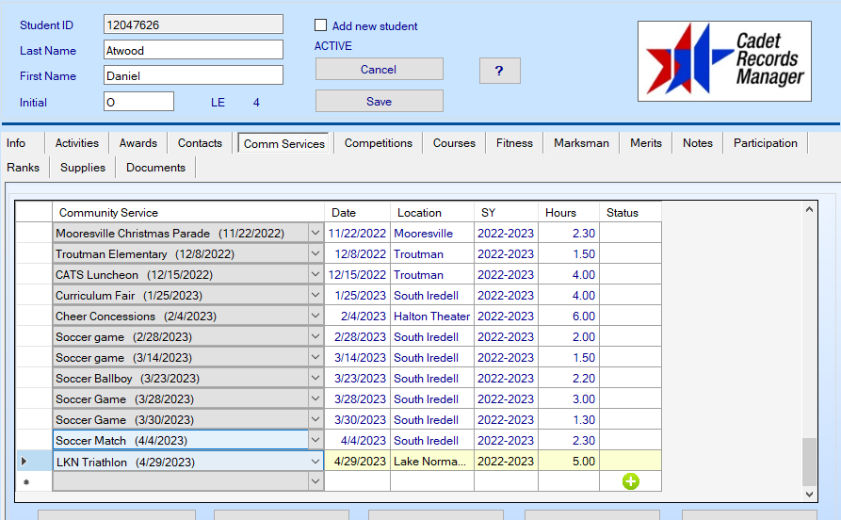Viewport: 841px width, 520px height.
Task: Open the Marksman tab
Action: point(581,143)
